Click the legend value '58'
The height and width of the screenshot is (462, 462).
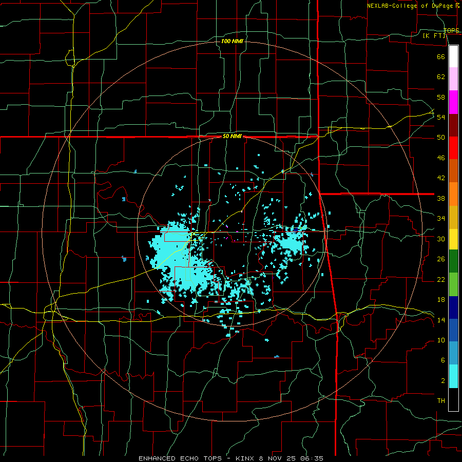[441, 97]
